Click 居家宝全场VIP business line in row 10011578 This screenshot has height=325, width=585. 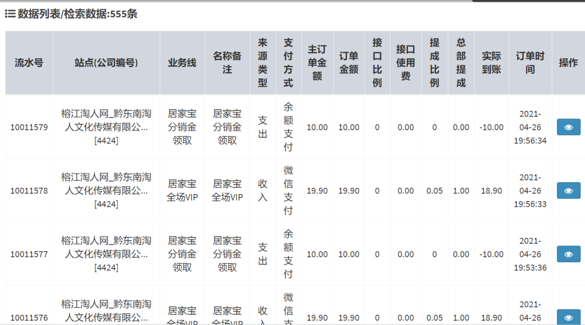[x=182, y=191]
